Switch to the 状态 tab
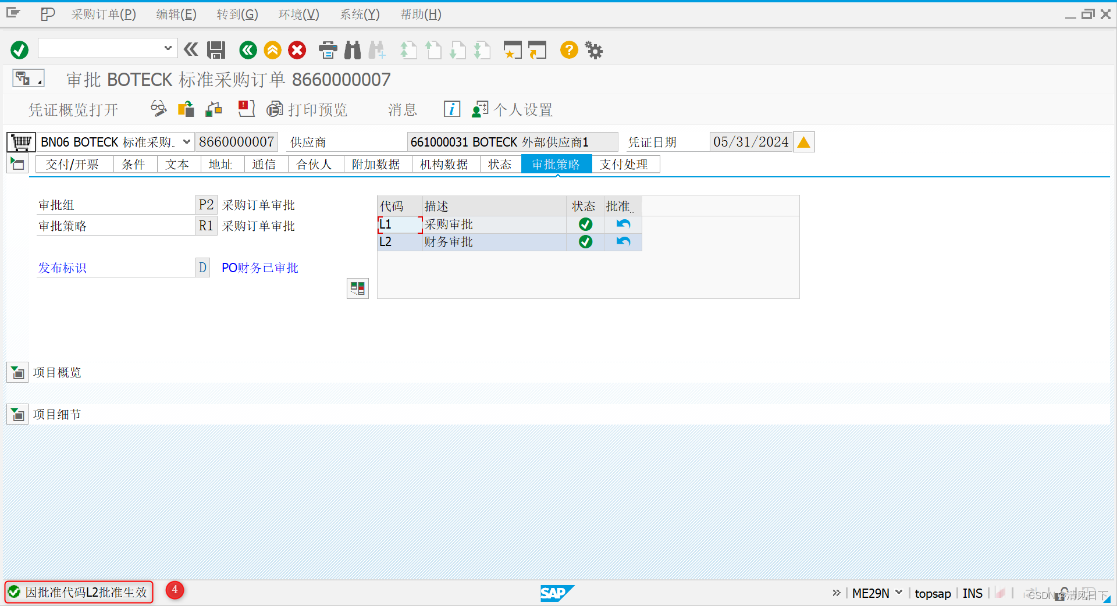 click(x=499, y=165)
